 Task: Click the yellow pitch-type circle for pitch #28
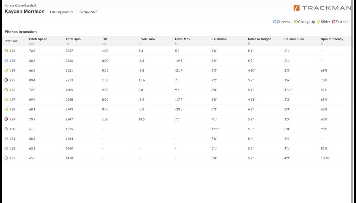tap(7, 109)
